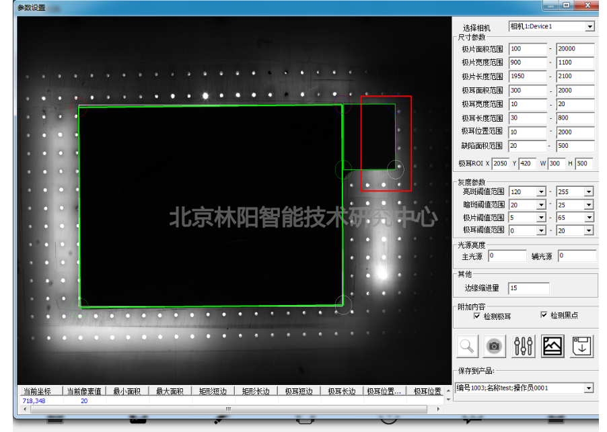Click the 主光源 brightness field
Image resolution: width=607 pixels, height=432 pixels.
click(x=507, y=256)
